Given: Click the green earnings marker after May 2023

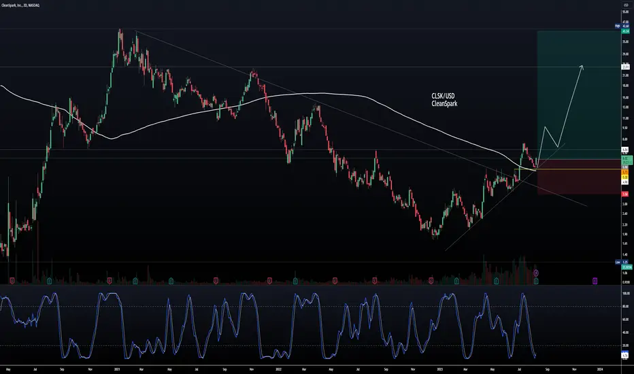Looking at the screenshot, I should coord(496,281).
